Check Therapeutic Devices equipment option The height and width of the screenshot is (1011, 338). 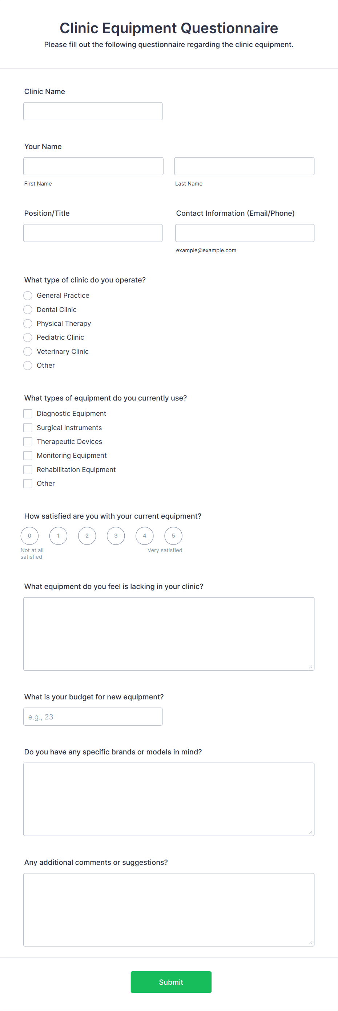pyautogui.click(x=28, y=441)
